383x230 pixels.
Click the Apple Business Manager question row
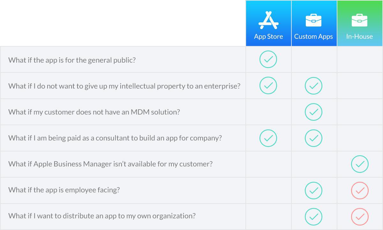(110, 164)
